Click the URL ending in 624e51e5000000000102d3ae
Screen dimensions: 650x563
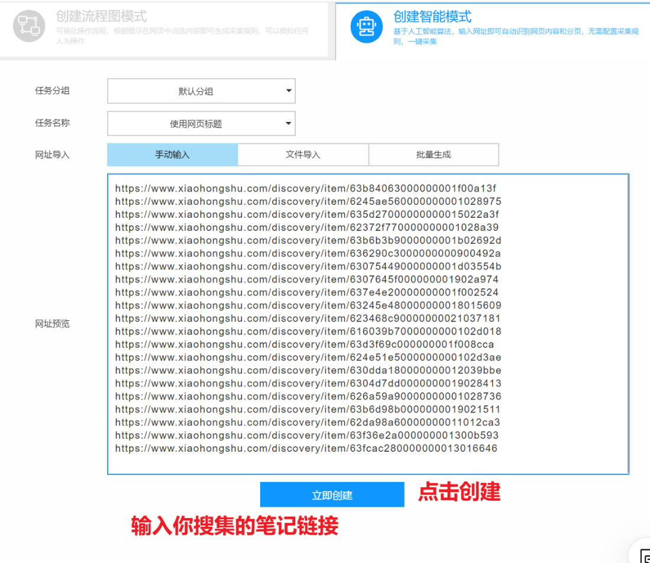pyautogui.click(x=308, y=357)
